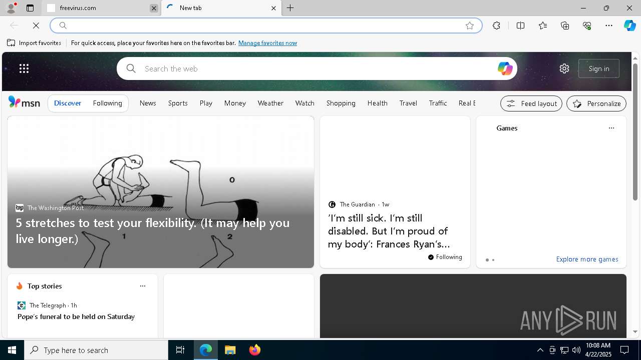Select the Discover tab
This screenshot has height=360, width=641.
(68, 103)
